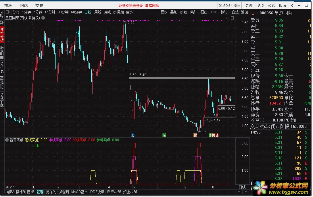The image size is (313, 197).
Task: Zoom in chart with plus icon
Action: pos(239,192)
